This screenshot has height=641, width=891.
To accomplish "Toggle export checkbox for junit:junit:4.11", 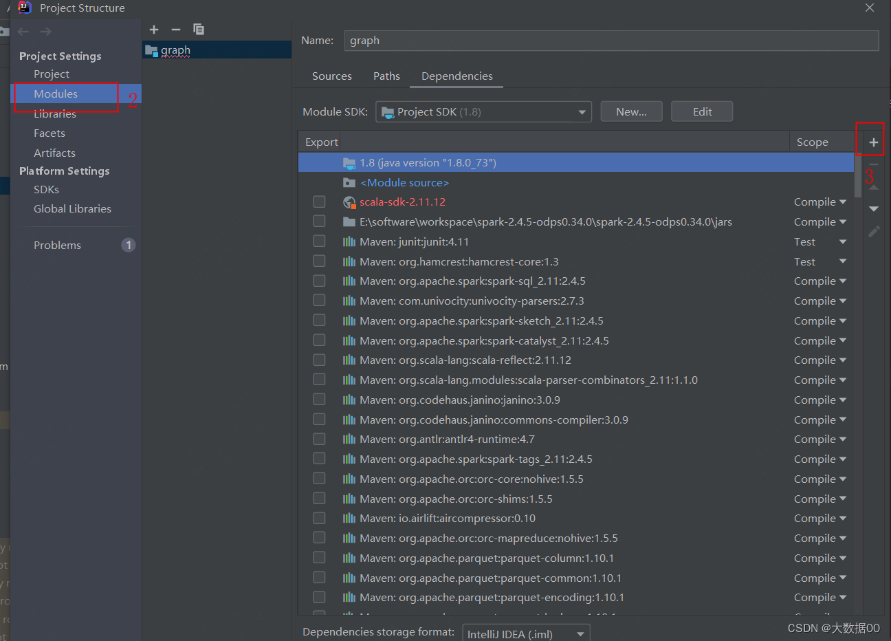I will click(x=319, y=241).
